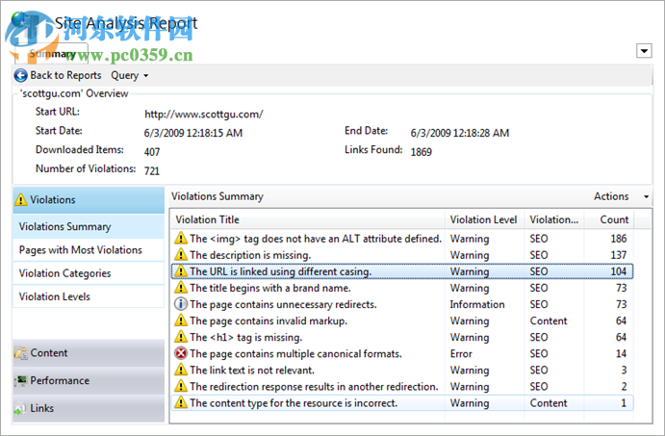Viewport: 665px width, 436px height.
Task: Expand the Performance section
Action: [89, 380]
